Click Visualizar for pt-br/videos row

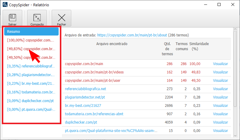tap(221, 72)
